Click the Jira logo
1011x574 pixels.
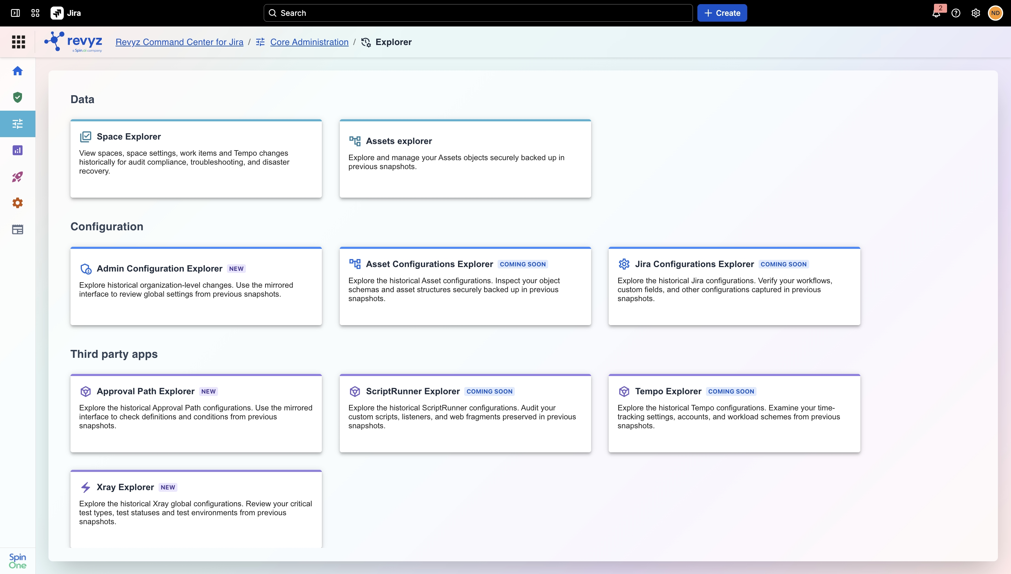tap(66, 13)
